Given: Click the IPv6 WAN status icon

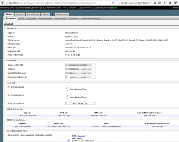Looking at the screenshot, I should pyautogui.click(x=67, y=96).
